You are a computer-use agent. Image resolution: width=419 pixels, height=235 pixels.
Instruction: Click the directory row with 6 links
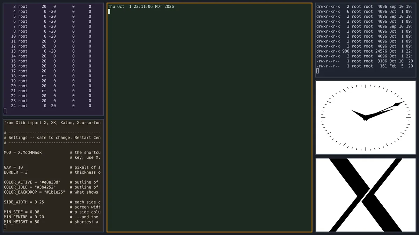point(365,11)
